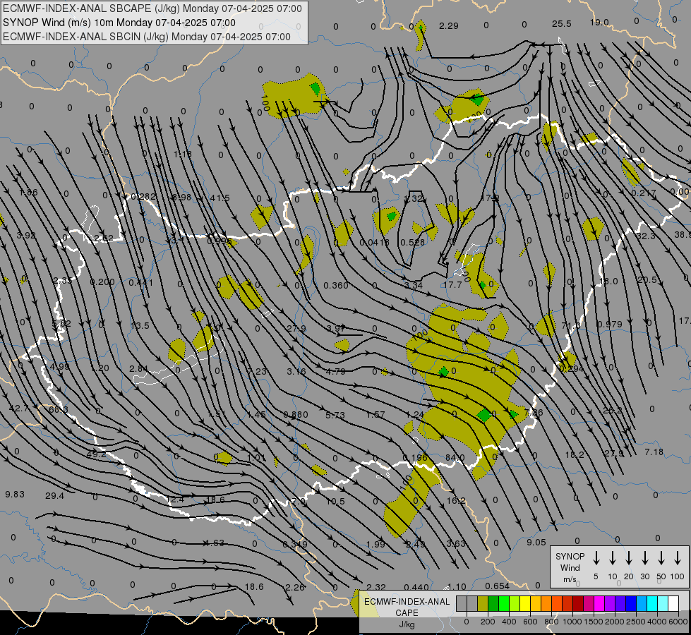Click the 9.05 value on map
Image resolution: width=691 pixels, height=635 pixels.
[536, 543]
